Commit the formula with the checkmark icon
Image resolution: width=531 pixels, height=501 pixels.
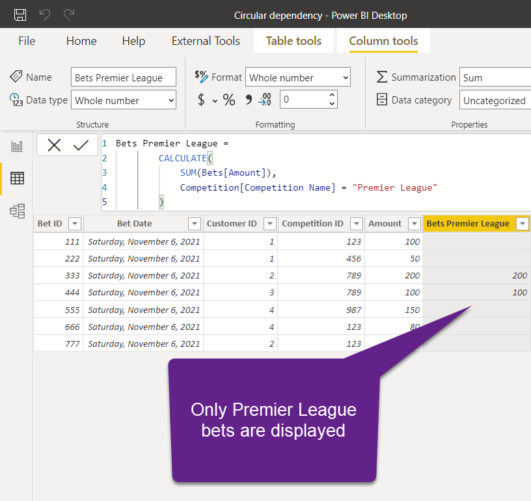[x=81, y=145]
